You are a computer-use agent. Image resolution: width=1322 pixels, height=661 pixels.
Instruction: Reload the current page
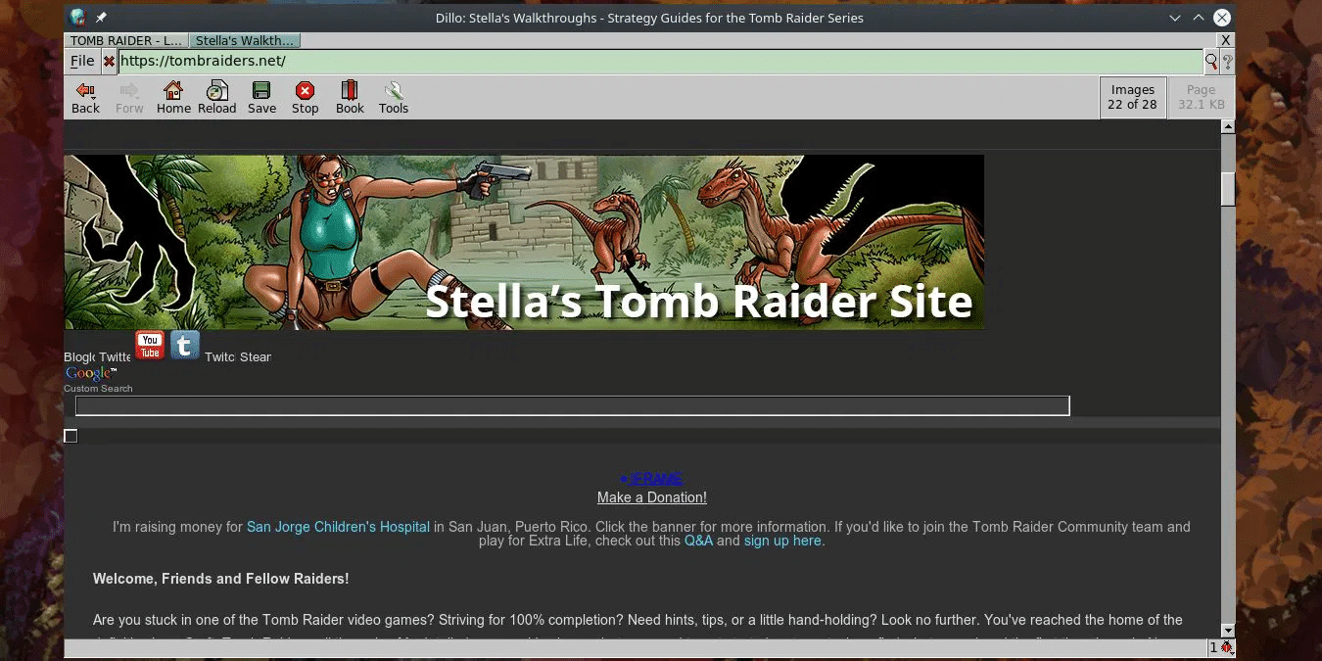[216, 97]
